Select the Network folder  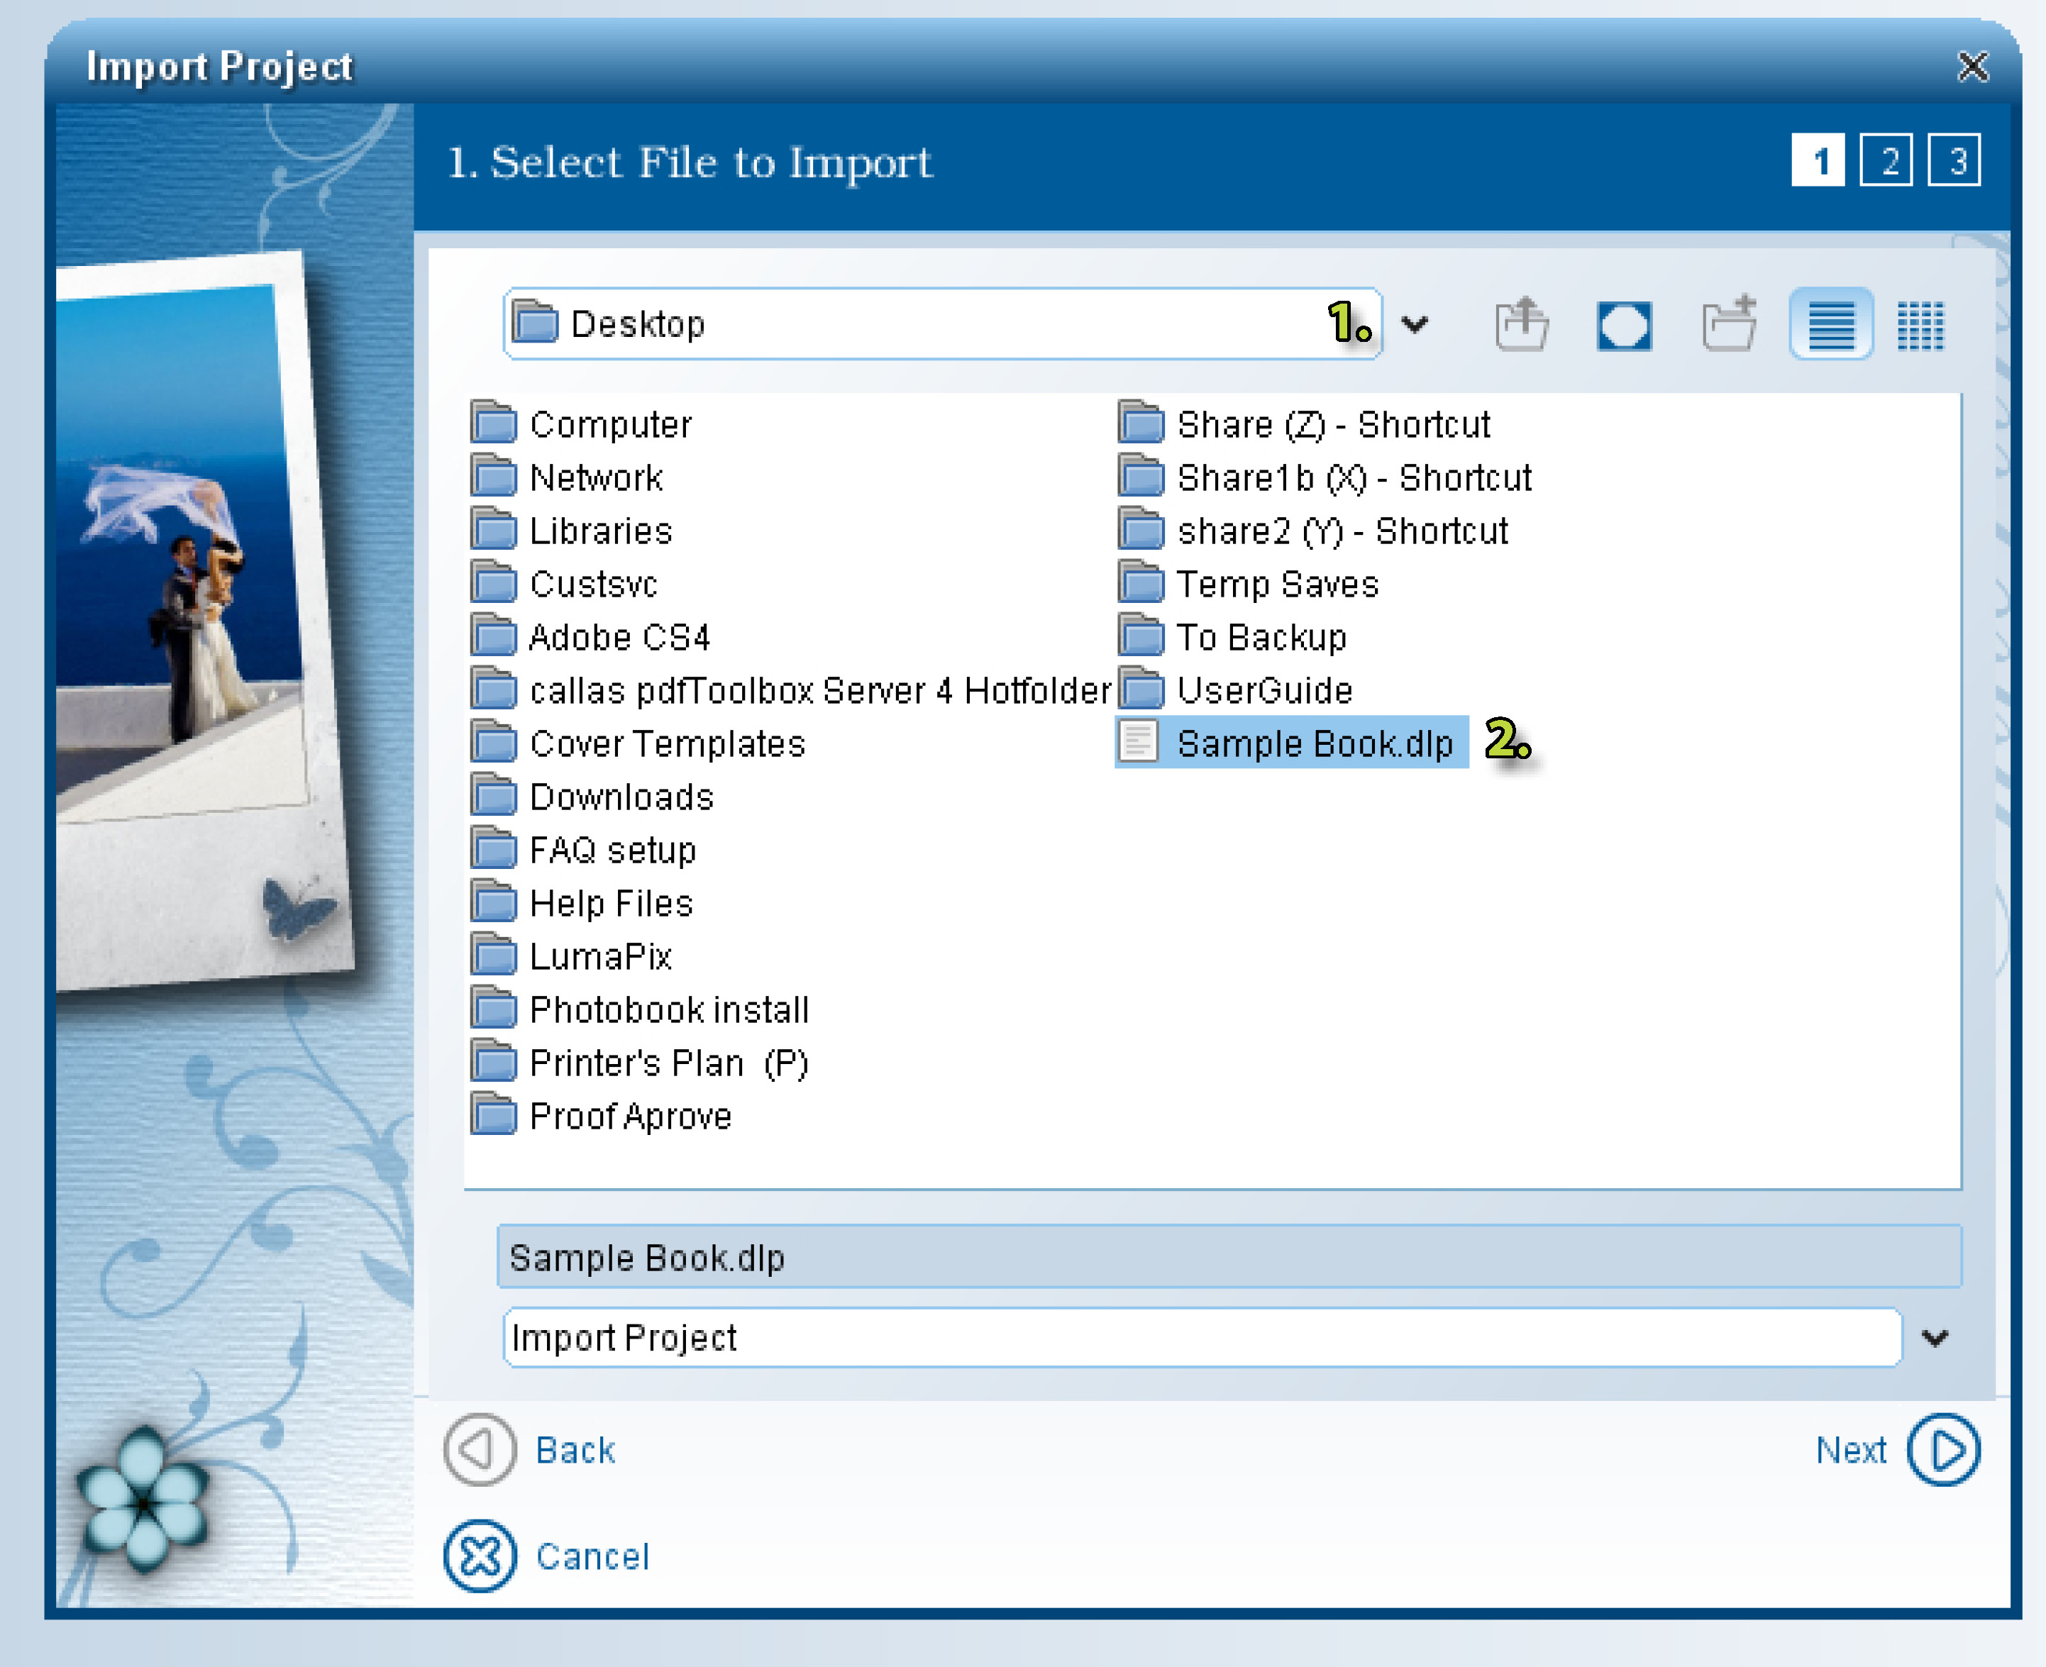[568, 476]
